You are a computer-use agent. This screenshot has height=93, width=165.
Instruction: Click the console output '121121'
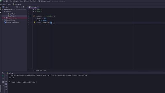(11, 78)
